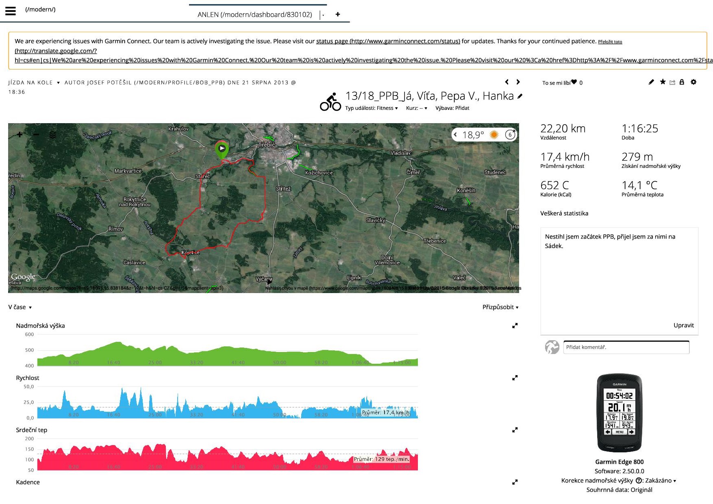Open the hamburger menu
This screenshot has width=713, height=504.
click(x=11, y=11)
